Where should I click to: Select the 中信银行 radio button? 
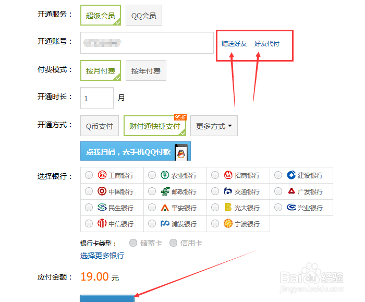click(89, 224)
